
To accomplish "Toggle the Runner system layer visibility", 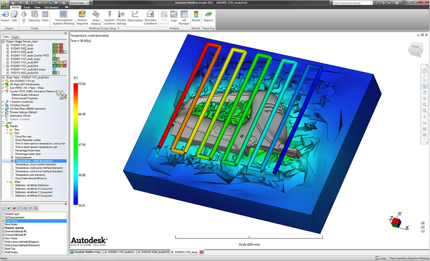I will coord(3,228).
